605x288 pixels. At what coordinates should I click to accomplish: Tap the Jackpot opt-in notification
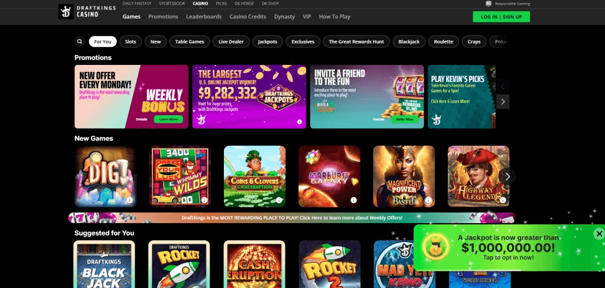point(508,247)
